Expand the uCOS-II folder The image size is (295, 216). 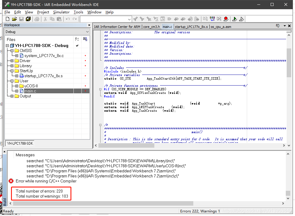(x=17, y=86)
